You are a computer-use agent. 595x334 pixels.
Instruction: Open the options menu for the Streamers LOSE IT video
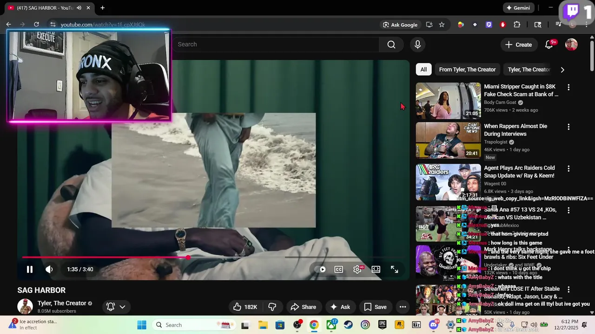568,289
